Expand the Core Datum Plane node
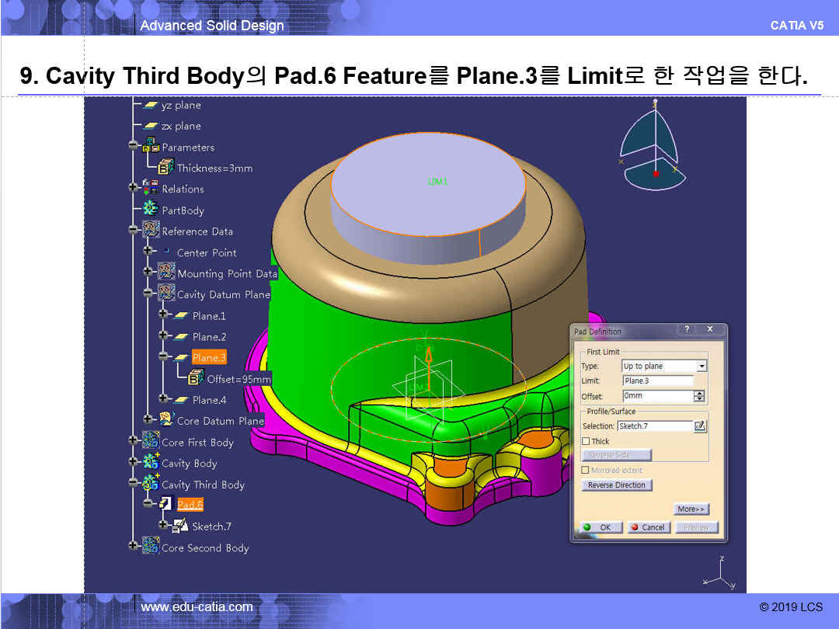The width and height of the screenshot is (839, 629). coord(148,420)
